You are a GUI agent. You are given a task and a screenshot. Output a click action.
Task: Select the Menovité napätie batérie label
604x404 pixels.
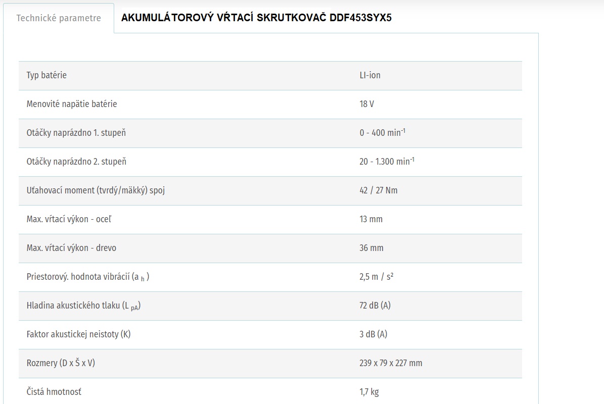click(72, 104)
